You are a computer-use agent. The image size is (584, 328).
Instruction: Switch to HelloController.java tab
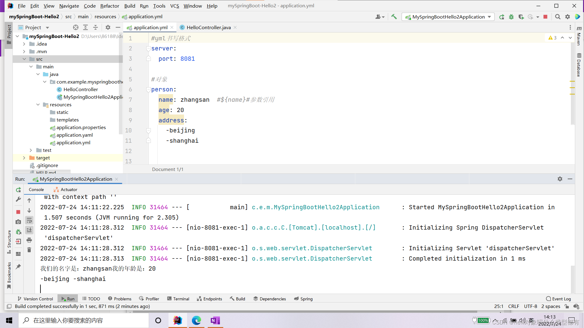point(209,27)
